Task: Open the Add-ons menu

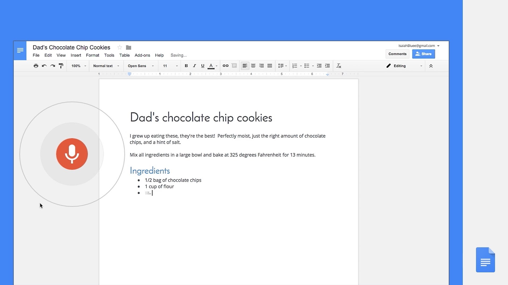Action: 142,55
